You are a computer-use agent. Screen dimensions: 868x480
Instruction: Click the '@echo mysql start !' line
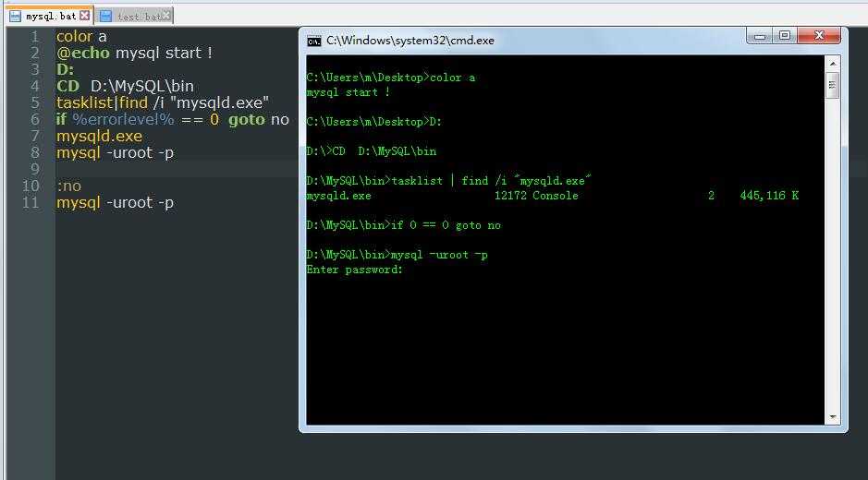click(134, 54)
